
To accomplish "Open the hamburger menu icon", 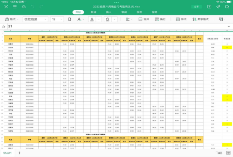I will [x=15, y=6].
